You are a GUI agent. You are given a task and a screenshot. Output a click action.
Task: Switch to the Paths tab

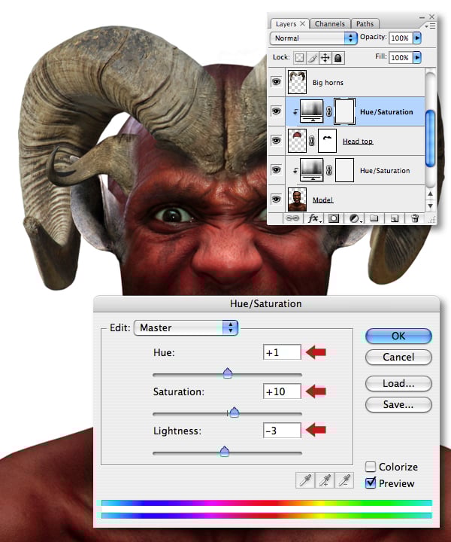[x=365, y=24]
